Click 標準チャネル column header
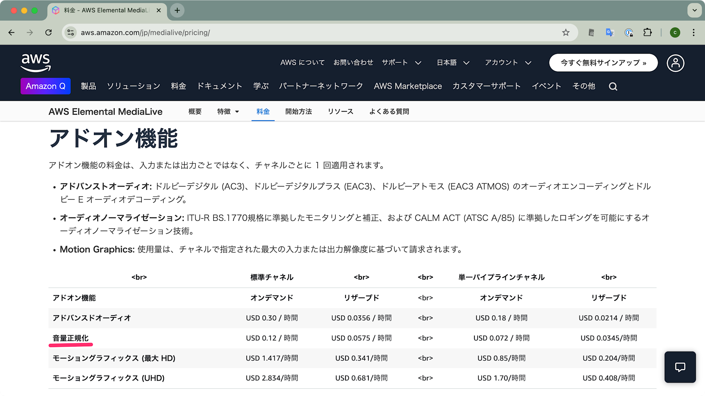This screenshot has width=705, height=396. (x=272, y=278)
